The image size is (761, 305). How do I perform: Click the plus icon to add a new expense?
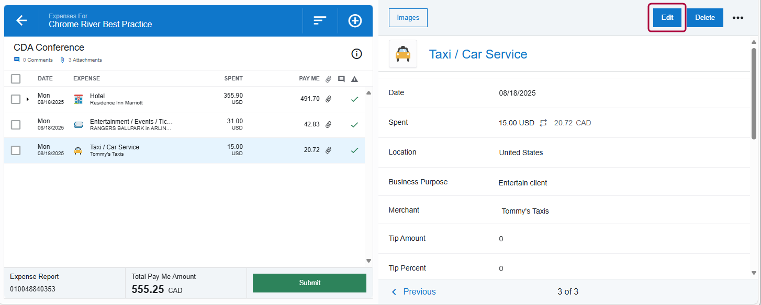[355, 20]
